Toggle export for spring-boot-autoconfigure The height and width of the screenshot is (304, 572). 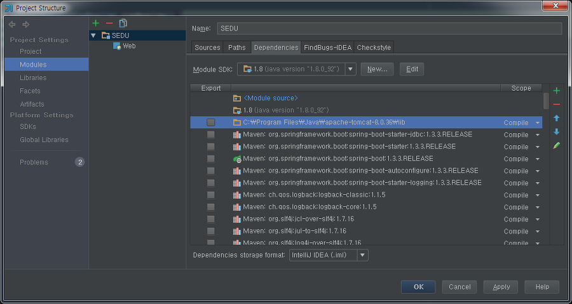[210, 171]
